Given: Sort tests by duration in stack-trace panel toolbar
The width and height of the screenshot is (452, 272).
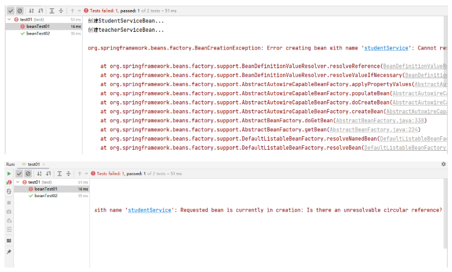Looking at the screenshot, I should [41, 11].
